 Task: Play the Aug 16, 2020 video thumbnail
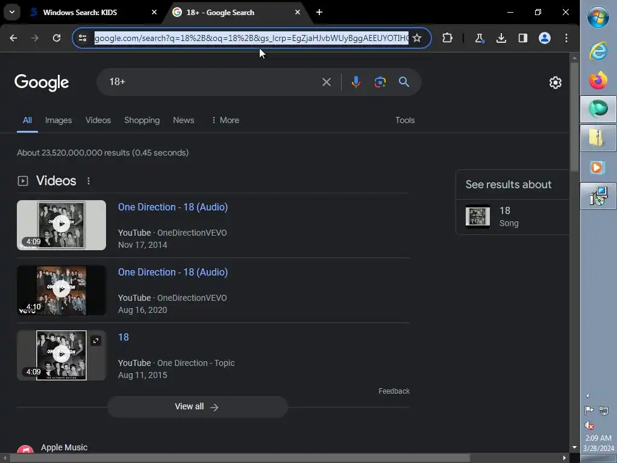61,290
